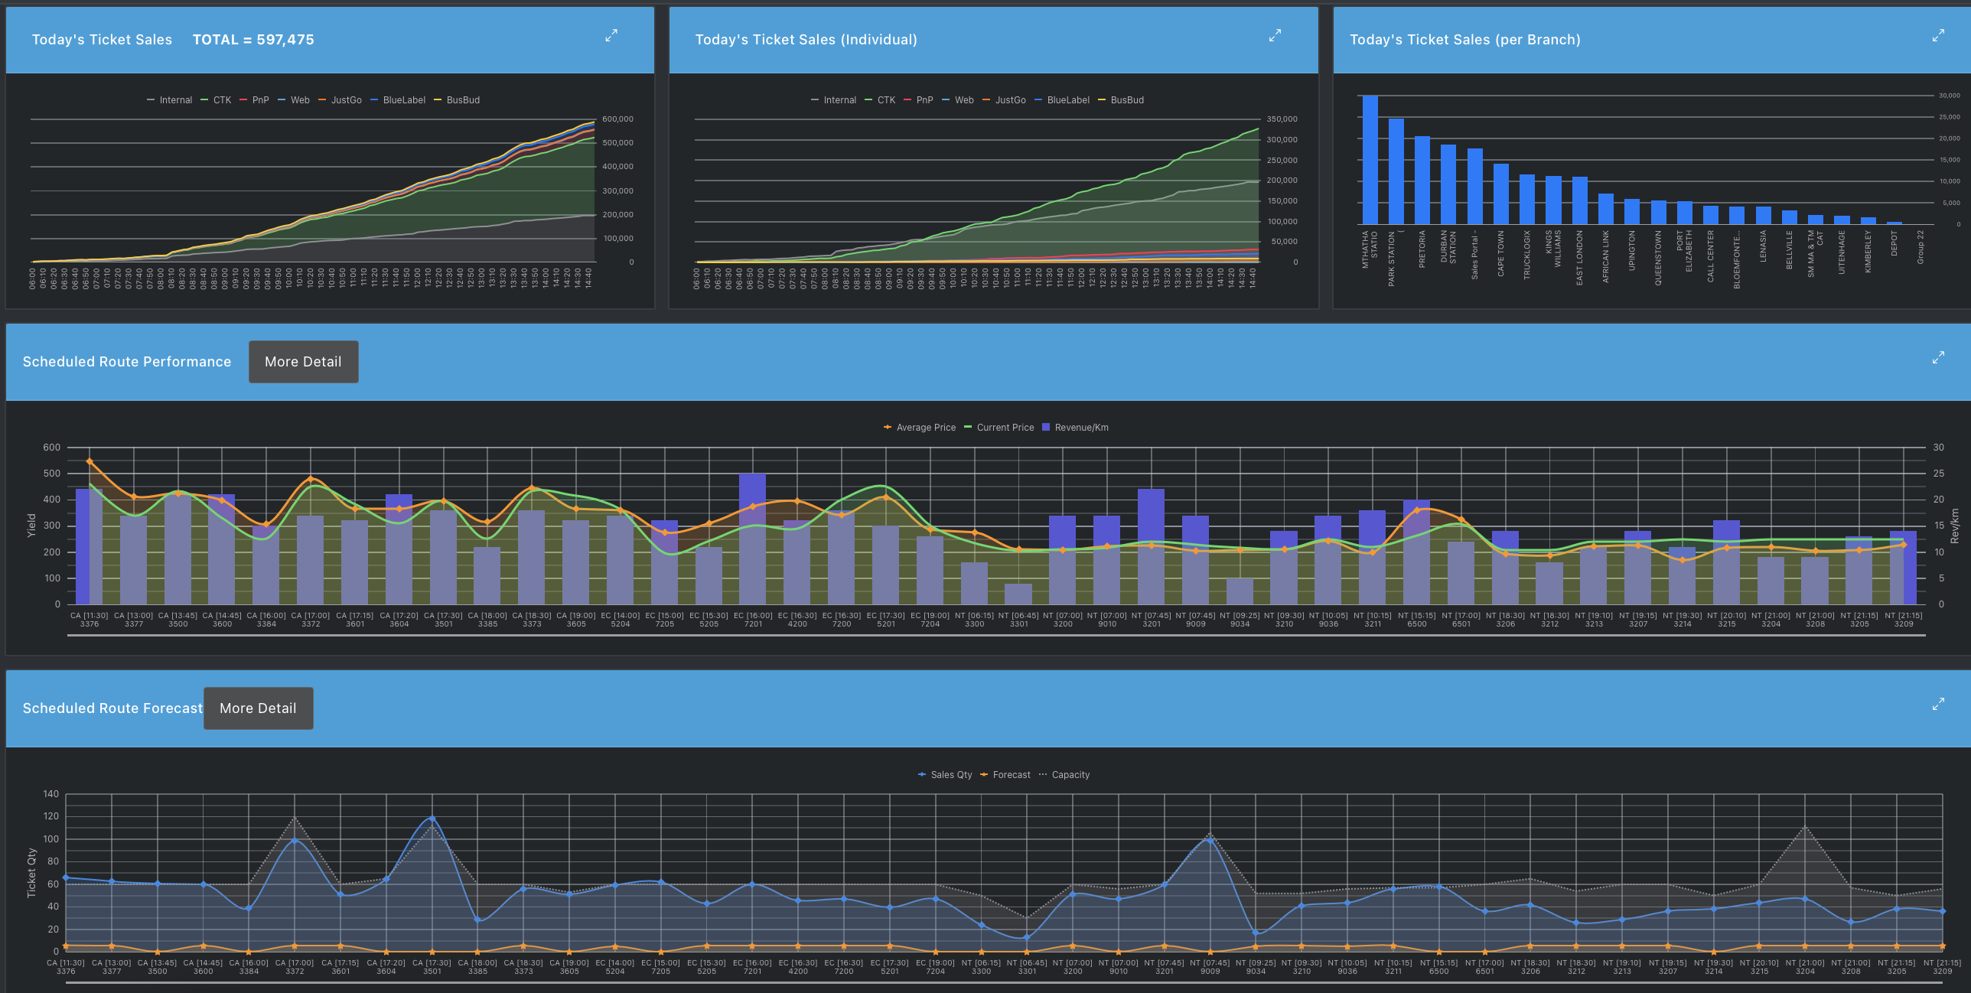
Task: Open More Detail for Route Performance
Action: [x=303, y=362]
